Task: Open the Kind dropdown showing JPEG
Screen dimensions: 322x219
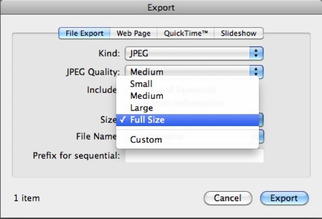Action: coord(194,54)
